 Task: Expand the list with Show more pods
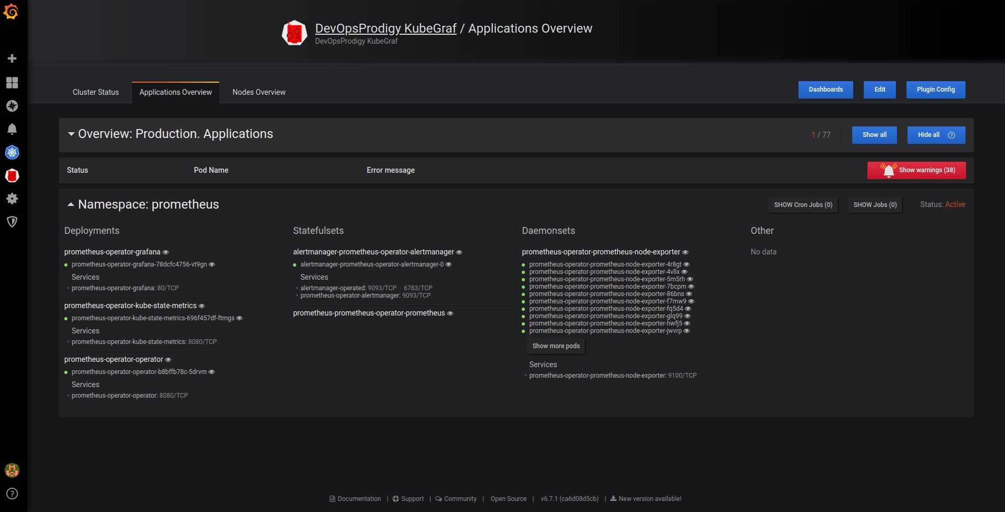click(x=556, y=346)
